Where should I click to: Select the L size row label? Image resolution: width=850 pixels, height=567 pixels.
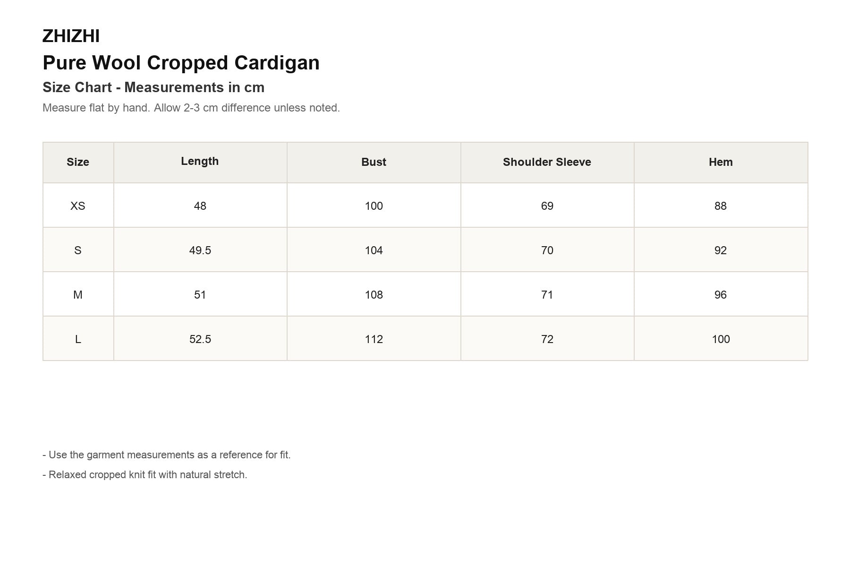coord(78,339)
